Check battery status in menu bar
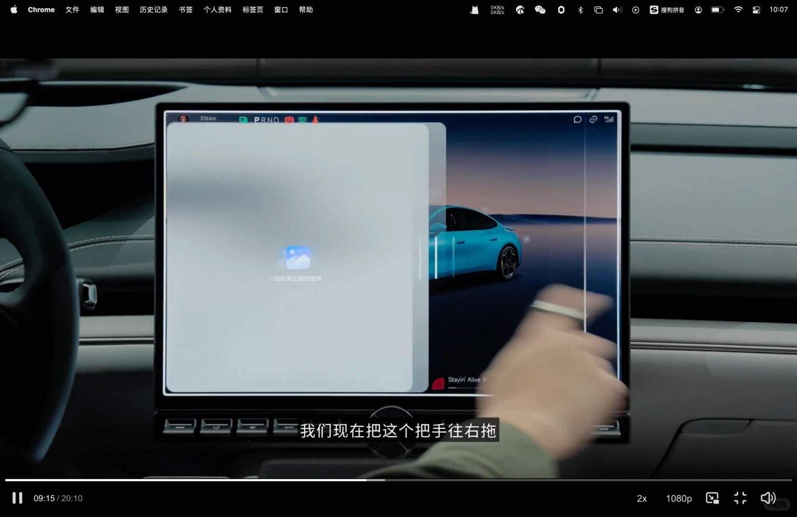Image resolution: width=797 pixels, height=517 pixels. (717, 10)
